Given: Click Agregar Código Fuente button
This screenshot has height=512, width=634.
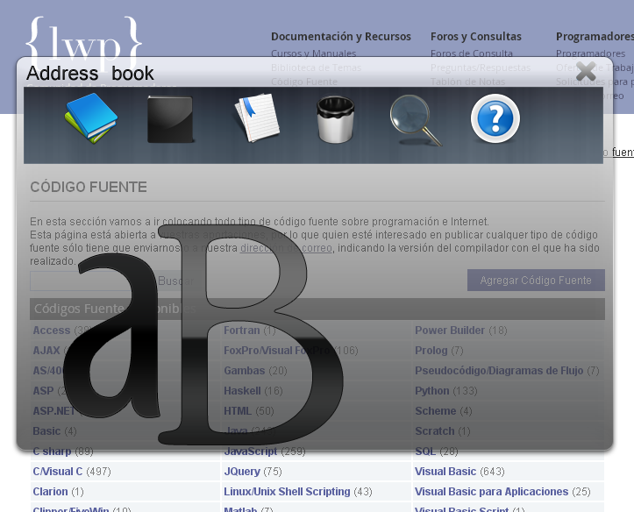Looking at the screenshot, I should pos(536,280).
